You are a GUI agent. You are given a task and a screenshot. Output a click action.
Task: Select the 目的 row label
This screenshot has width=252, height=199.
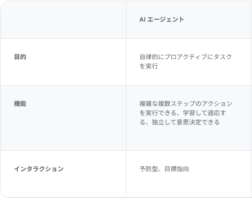click(20, 57)
